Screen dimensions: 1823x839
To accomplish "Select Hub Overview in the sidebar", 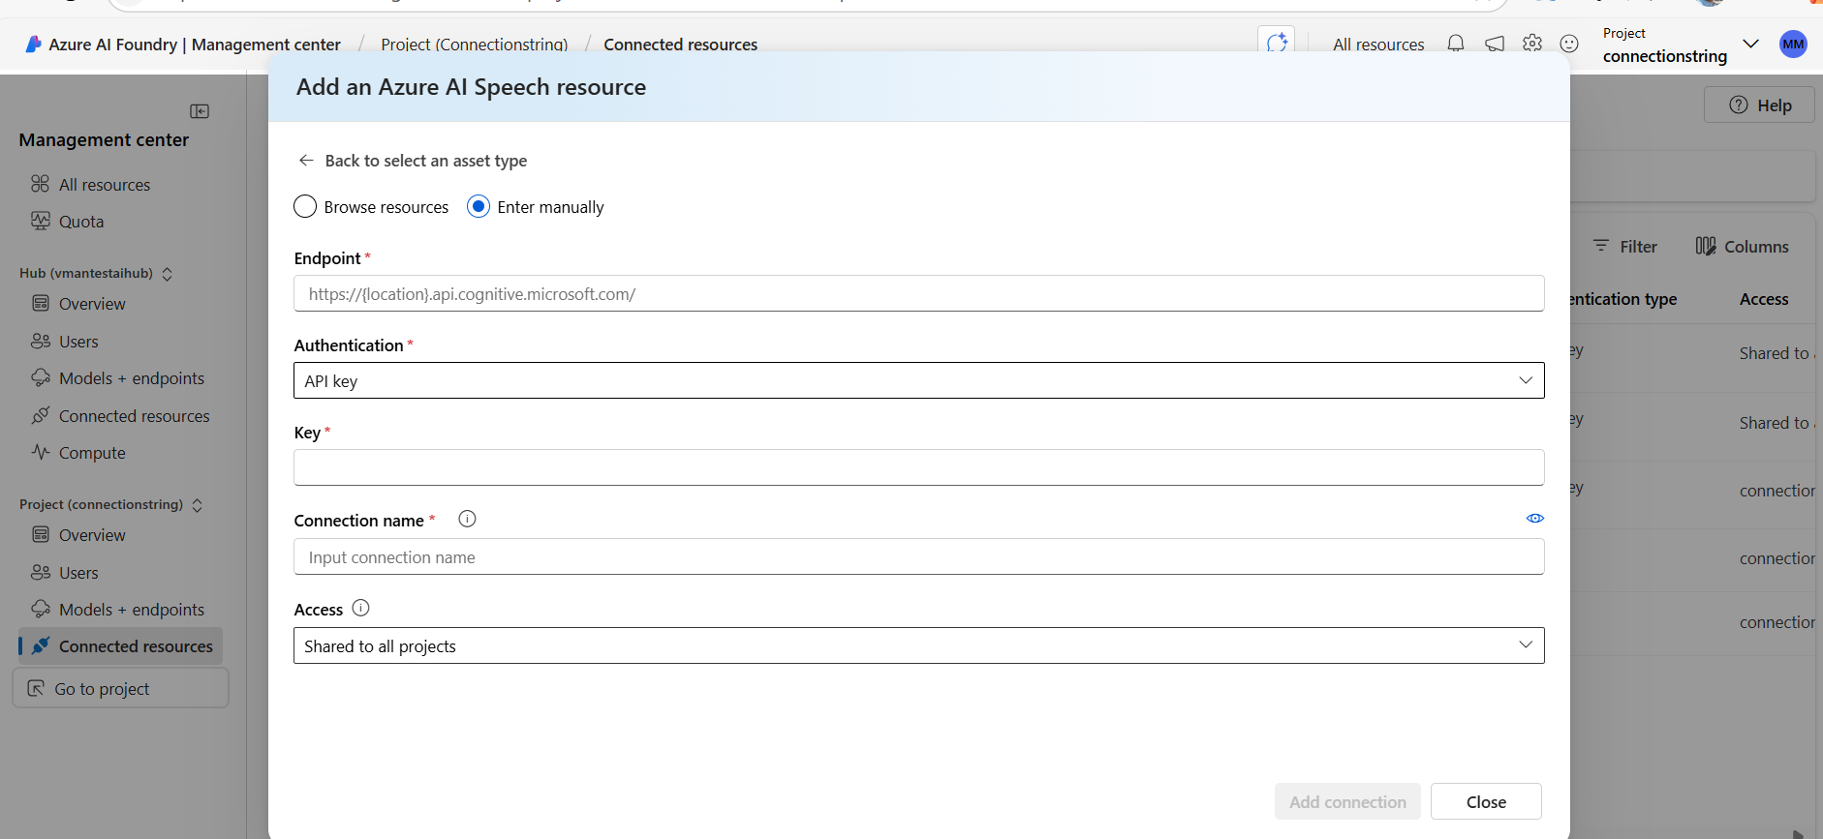I will 92,304.
